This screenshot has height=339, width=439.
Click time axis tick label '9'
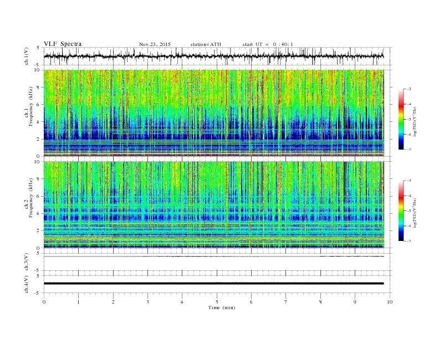click(x=355, y=302)
